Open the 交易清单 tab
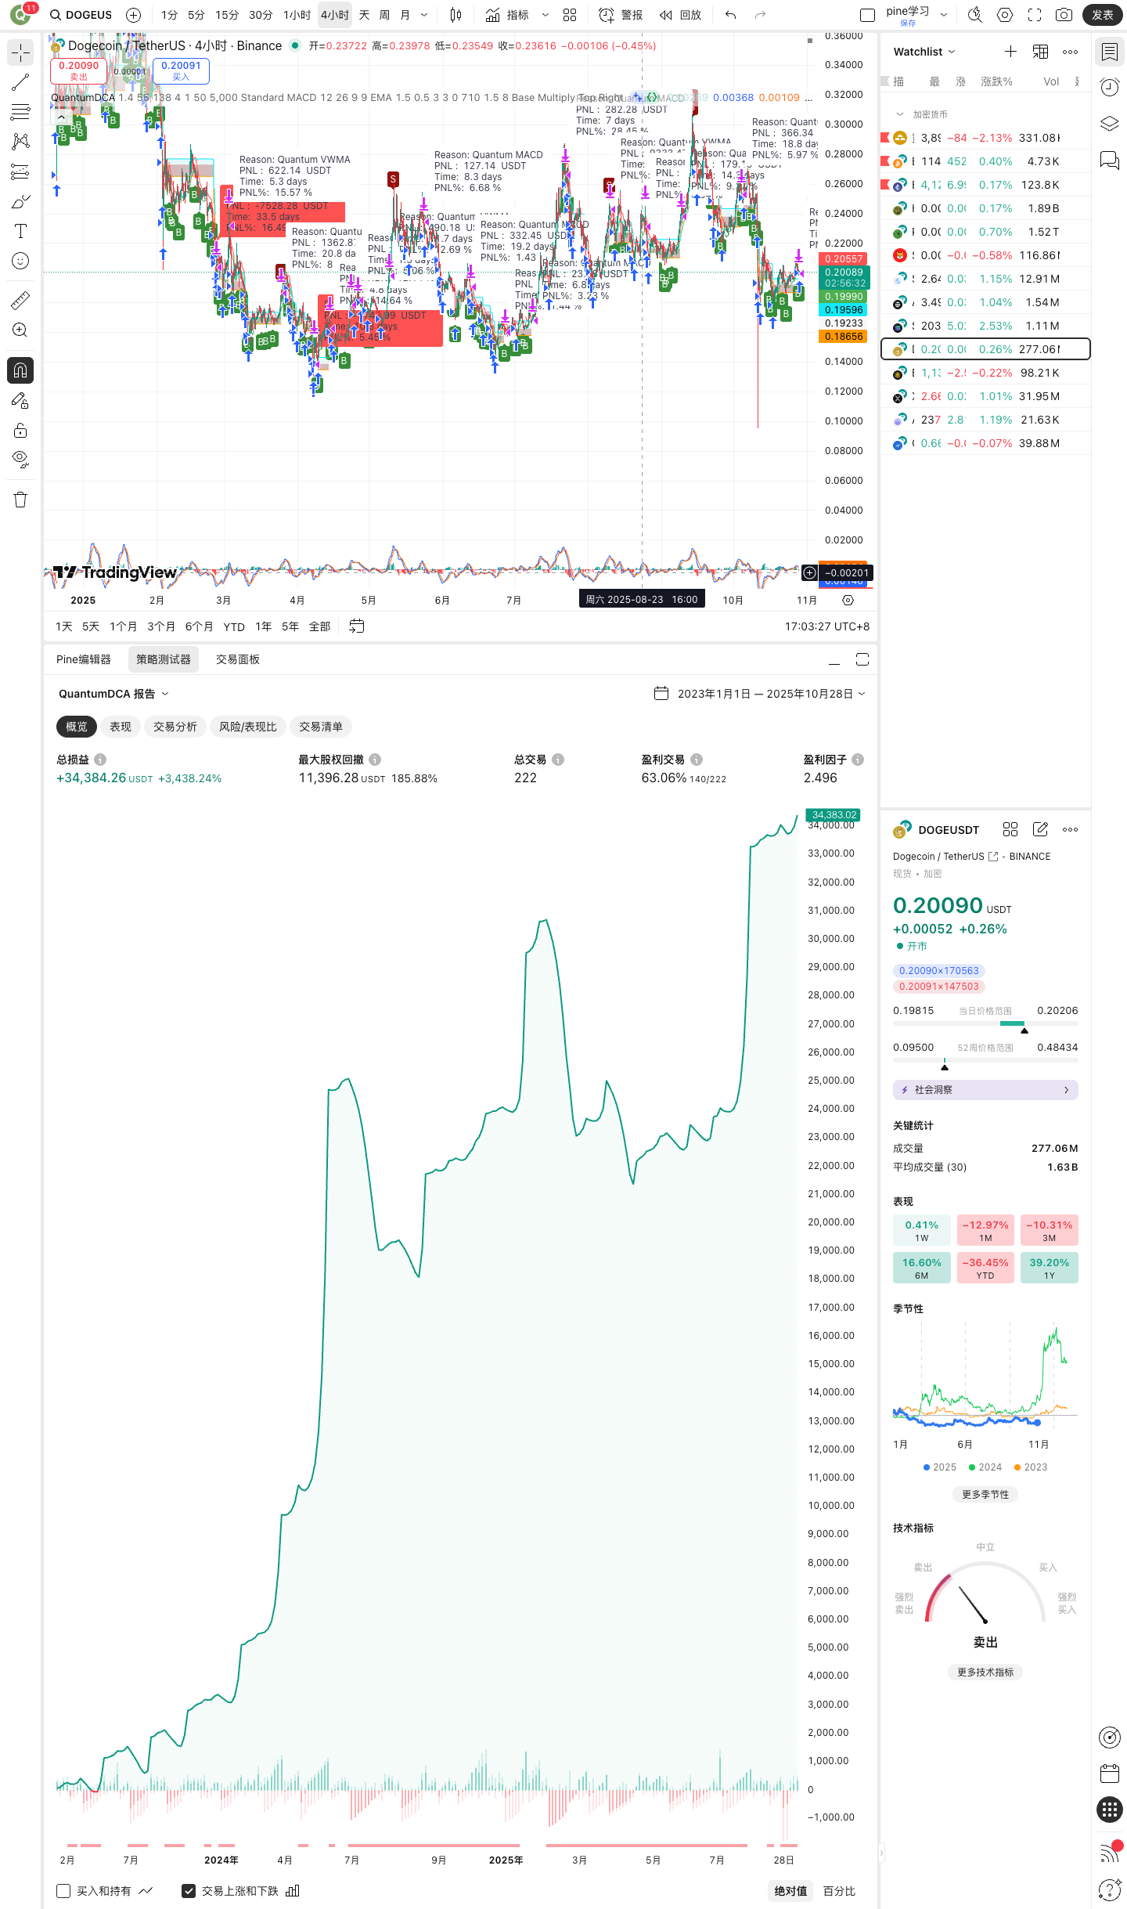The height and width of the screenshot is (1909, 1127). (x=320, y=727)
